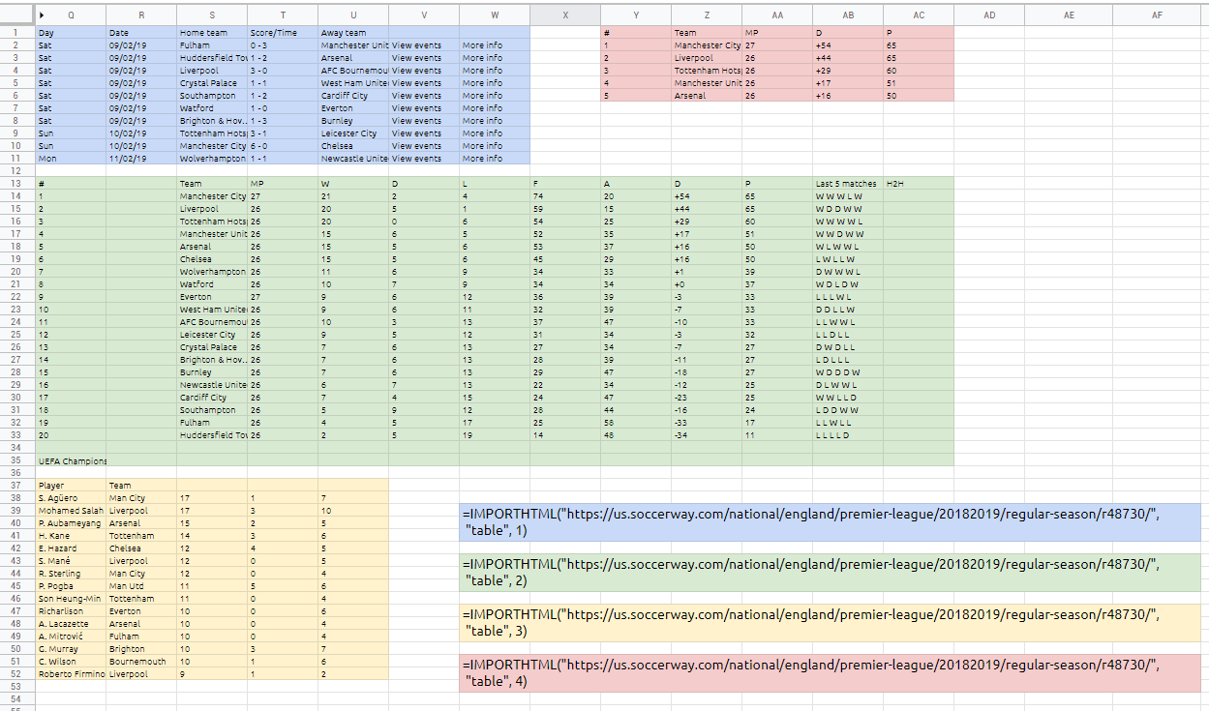This screenshot has width=1209, height=711.
Task: Select the '74' goals-for cell
Action: tap(565, 195)
